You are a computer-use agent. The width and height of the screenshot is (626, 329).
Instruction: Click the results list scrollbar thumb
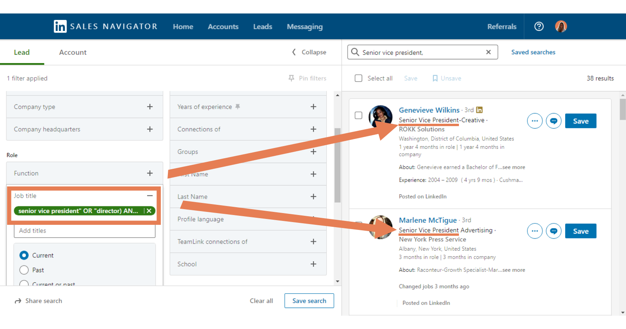click(x=622, y=109)
